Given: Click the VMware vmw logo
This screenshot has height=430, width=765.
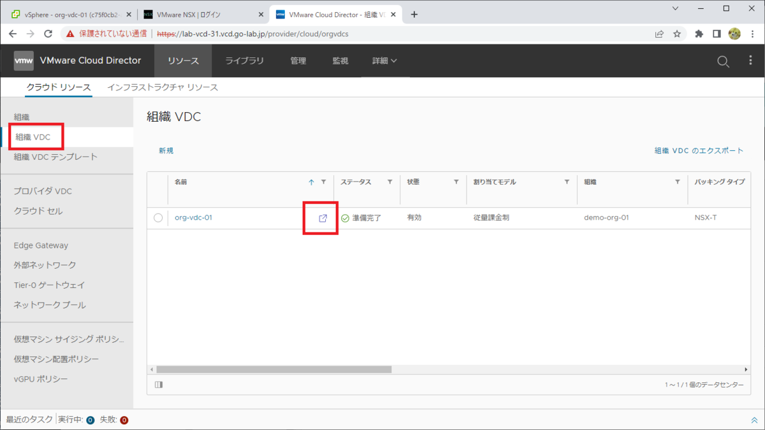Looking at the screenshot, I should coord(24,61).
